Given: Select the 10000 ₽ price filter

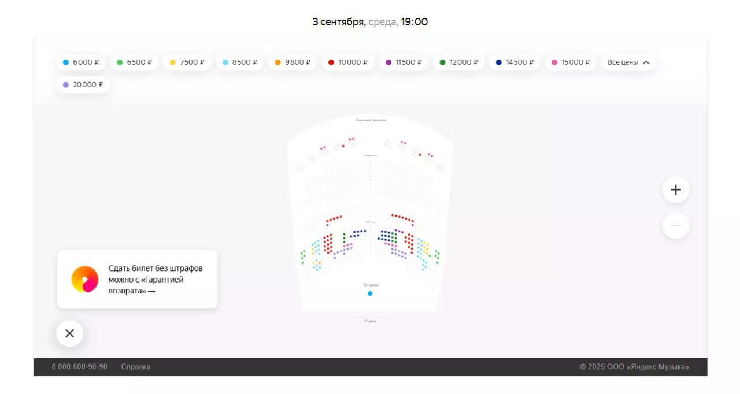Looking at the screenshot, I should 348,62.
